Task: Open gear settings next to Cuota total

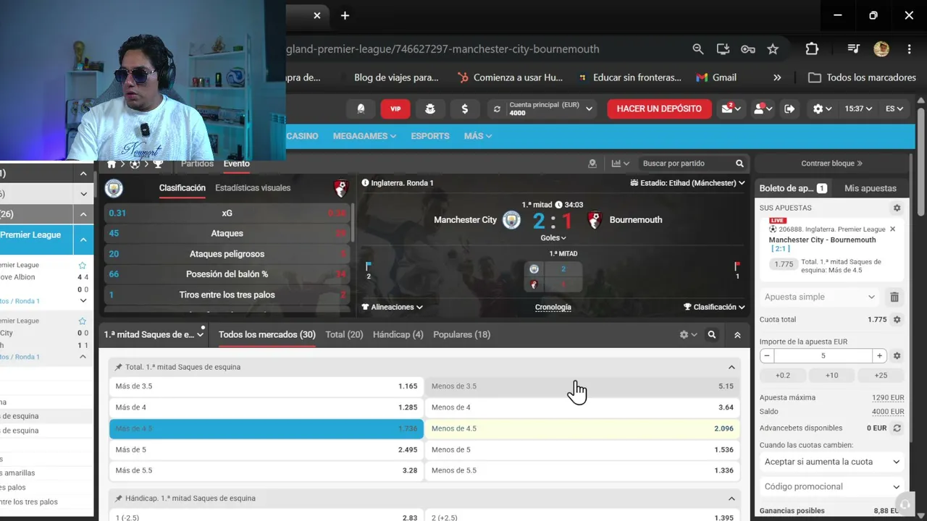Action: (x=897, y=319)
